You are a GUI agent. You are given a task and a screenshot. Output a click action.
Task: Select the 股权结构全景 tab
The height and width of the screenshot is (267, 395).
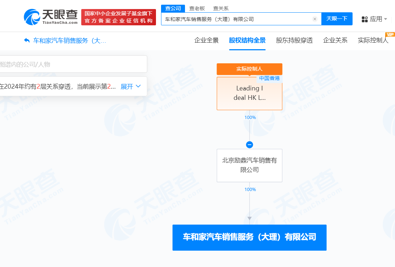click(x=247, y=41)
